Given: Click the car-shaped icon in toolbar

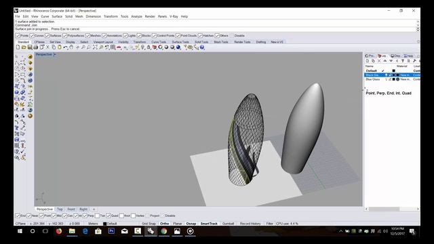Looking at the screenshot, I should click(119, 47).
